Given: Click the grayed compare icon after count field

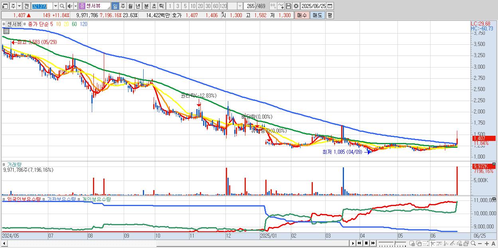Looking at the screenshot, I should tap(273, 6).
